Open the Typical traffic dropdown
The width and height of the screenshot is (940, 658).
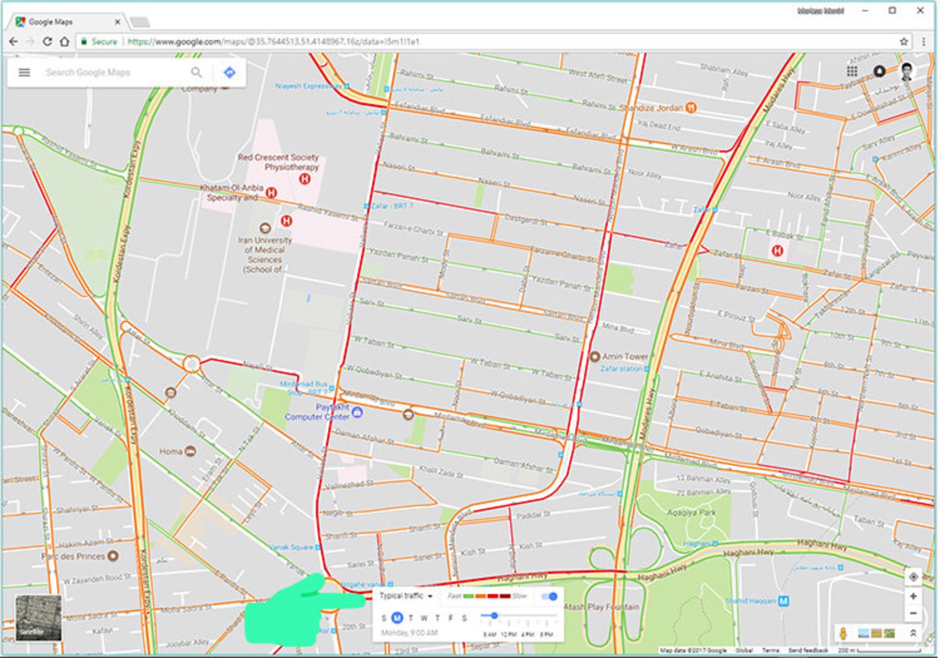(x=406, y=596)
